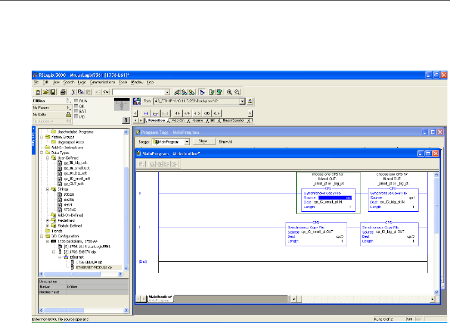The image size is (450, 323).
Task: Select ETHERNET-MODULE qx in tree
Action: [x=92, y=267]
